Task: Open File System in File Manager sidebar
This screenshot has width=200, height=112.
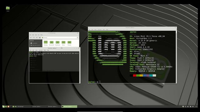Action: [34, 43]
